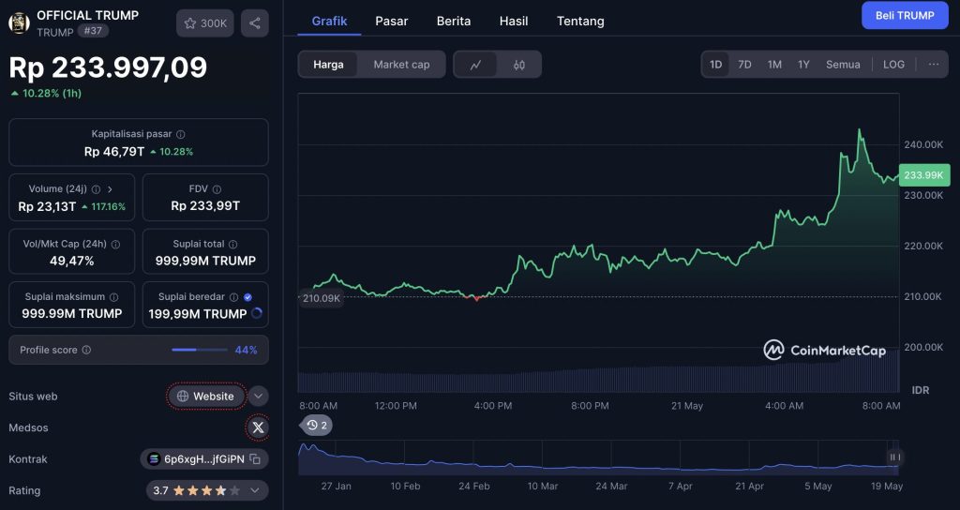Click the Profile score progress bar
This screenshot has height=510, width=960.
coord(200,351)
